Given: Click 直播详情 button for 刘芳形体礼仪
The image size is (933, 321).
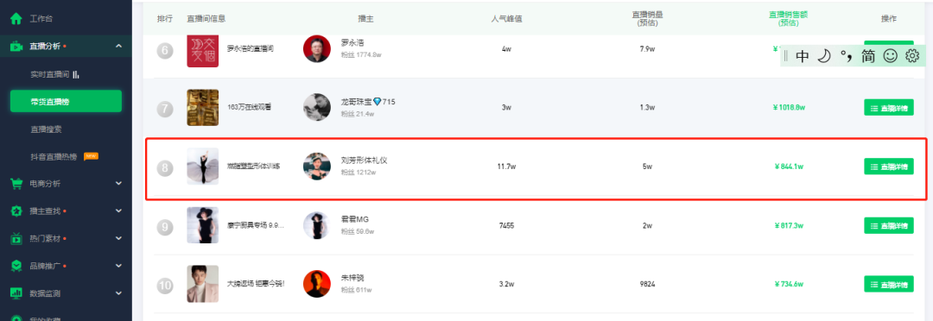Looking at the screenshot, I should tap(888, 167).
